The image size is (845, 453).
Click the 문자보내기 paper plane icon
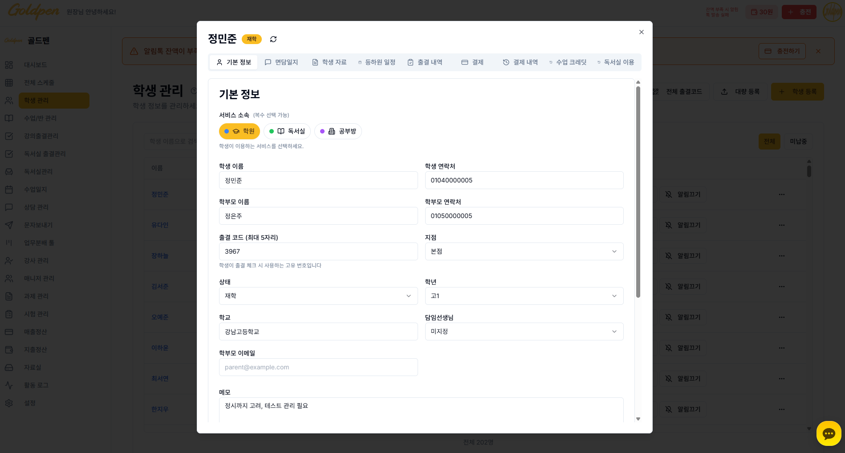point(9,225)
